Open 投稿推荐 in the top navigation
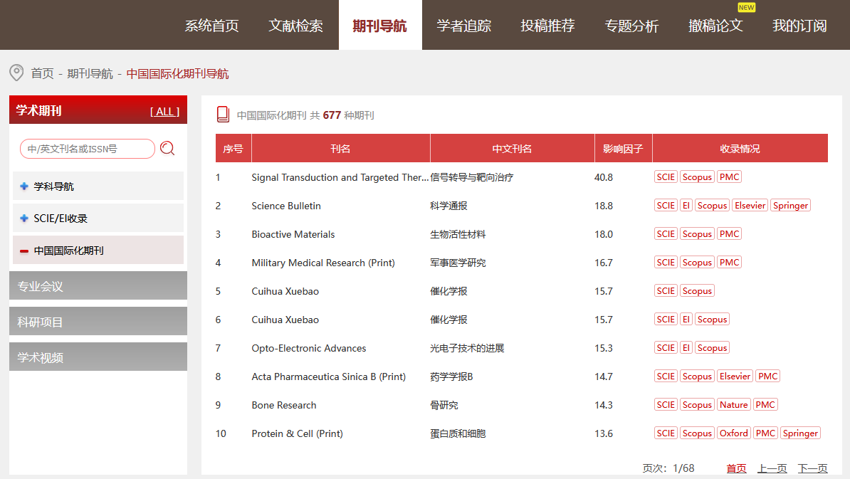Viewport: 850px width, 479px height. tap(547, 26)
